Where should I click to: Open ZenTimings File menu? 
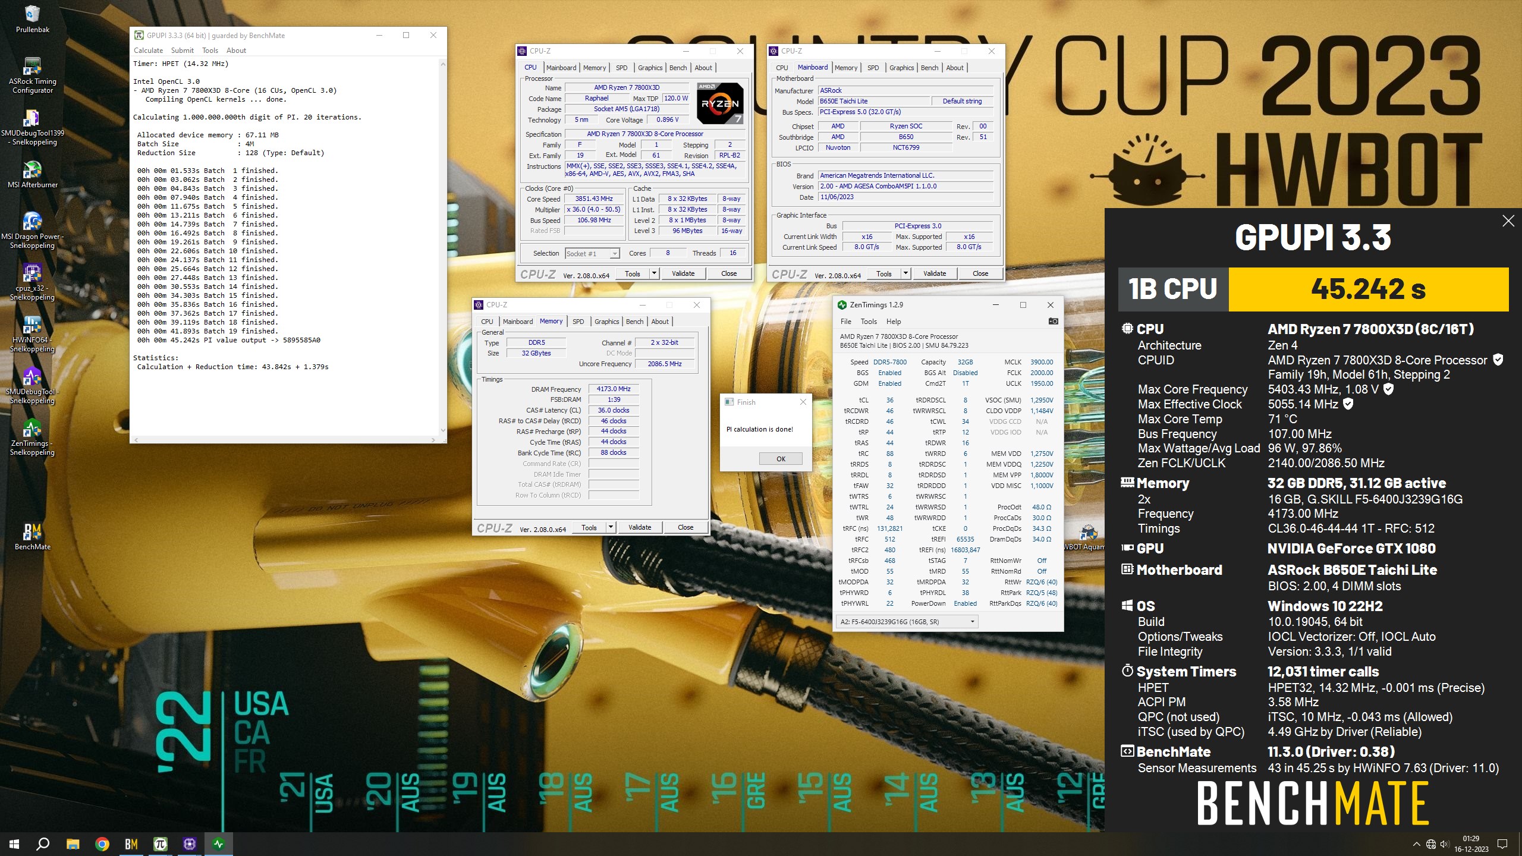tap(845, 322)
